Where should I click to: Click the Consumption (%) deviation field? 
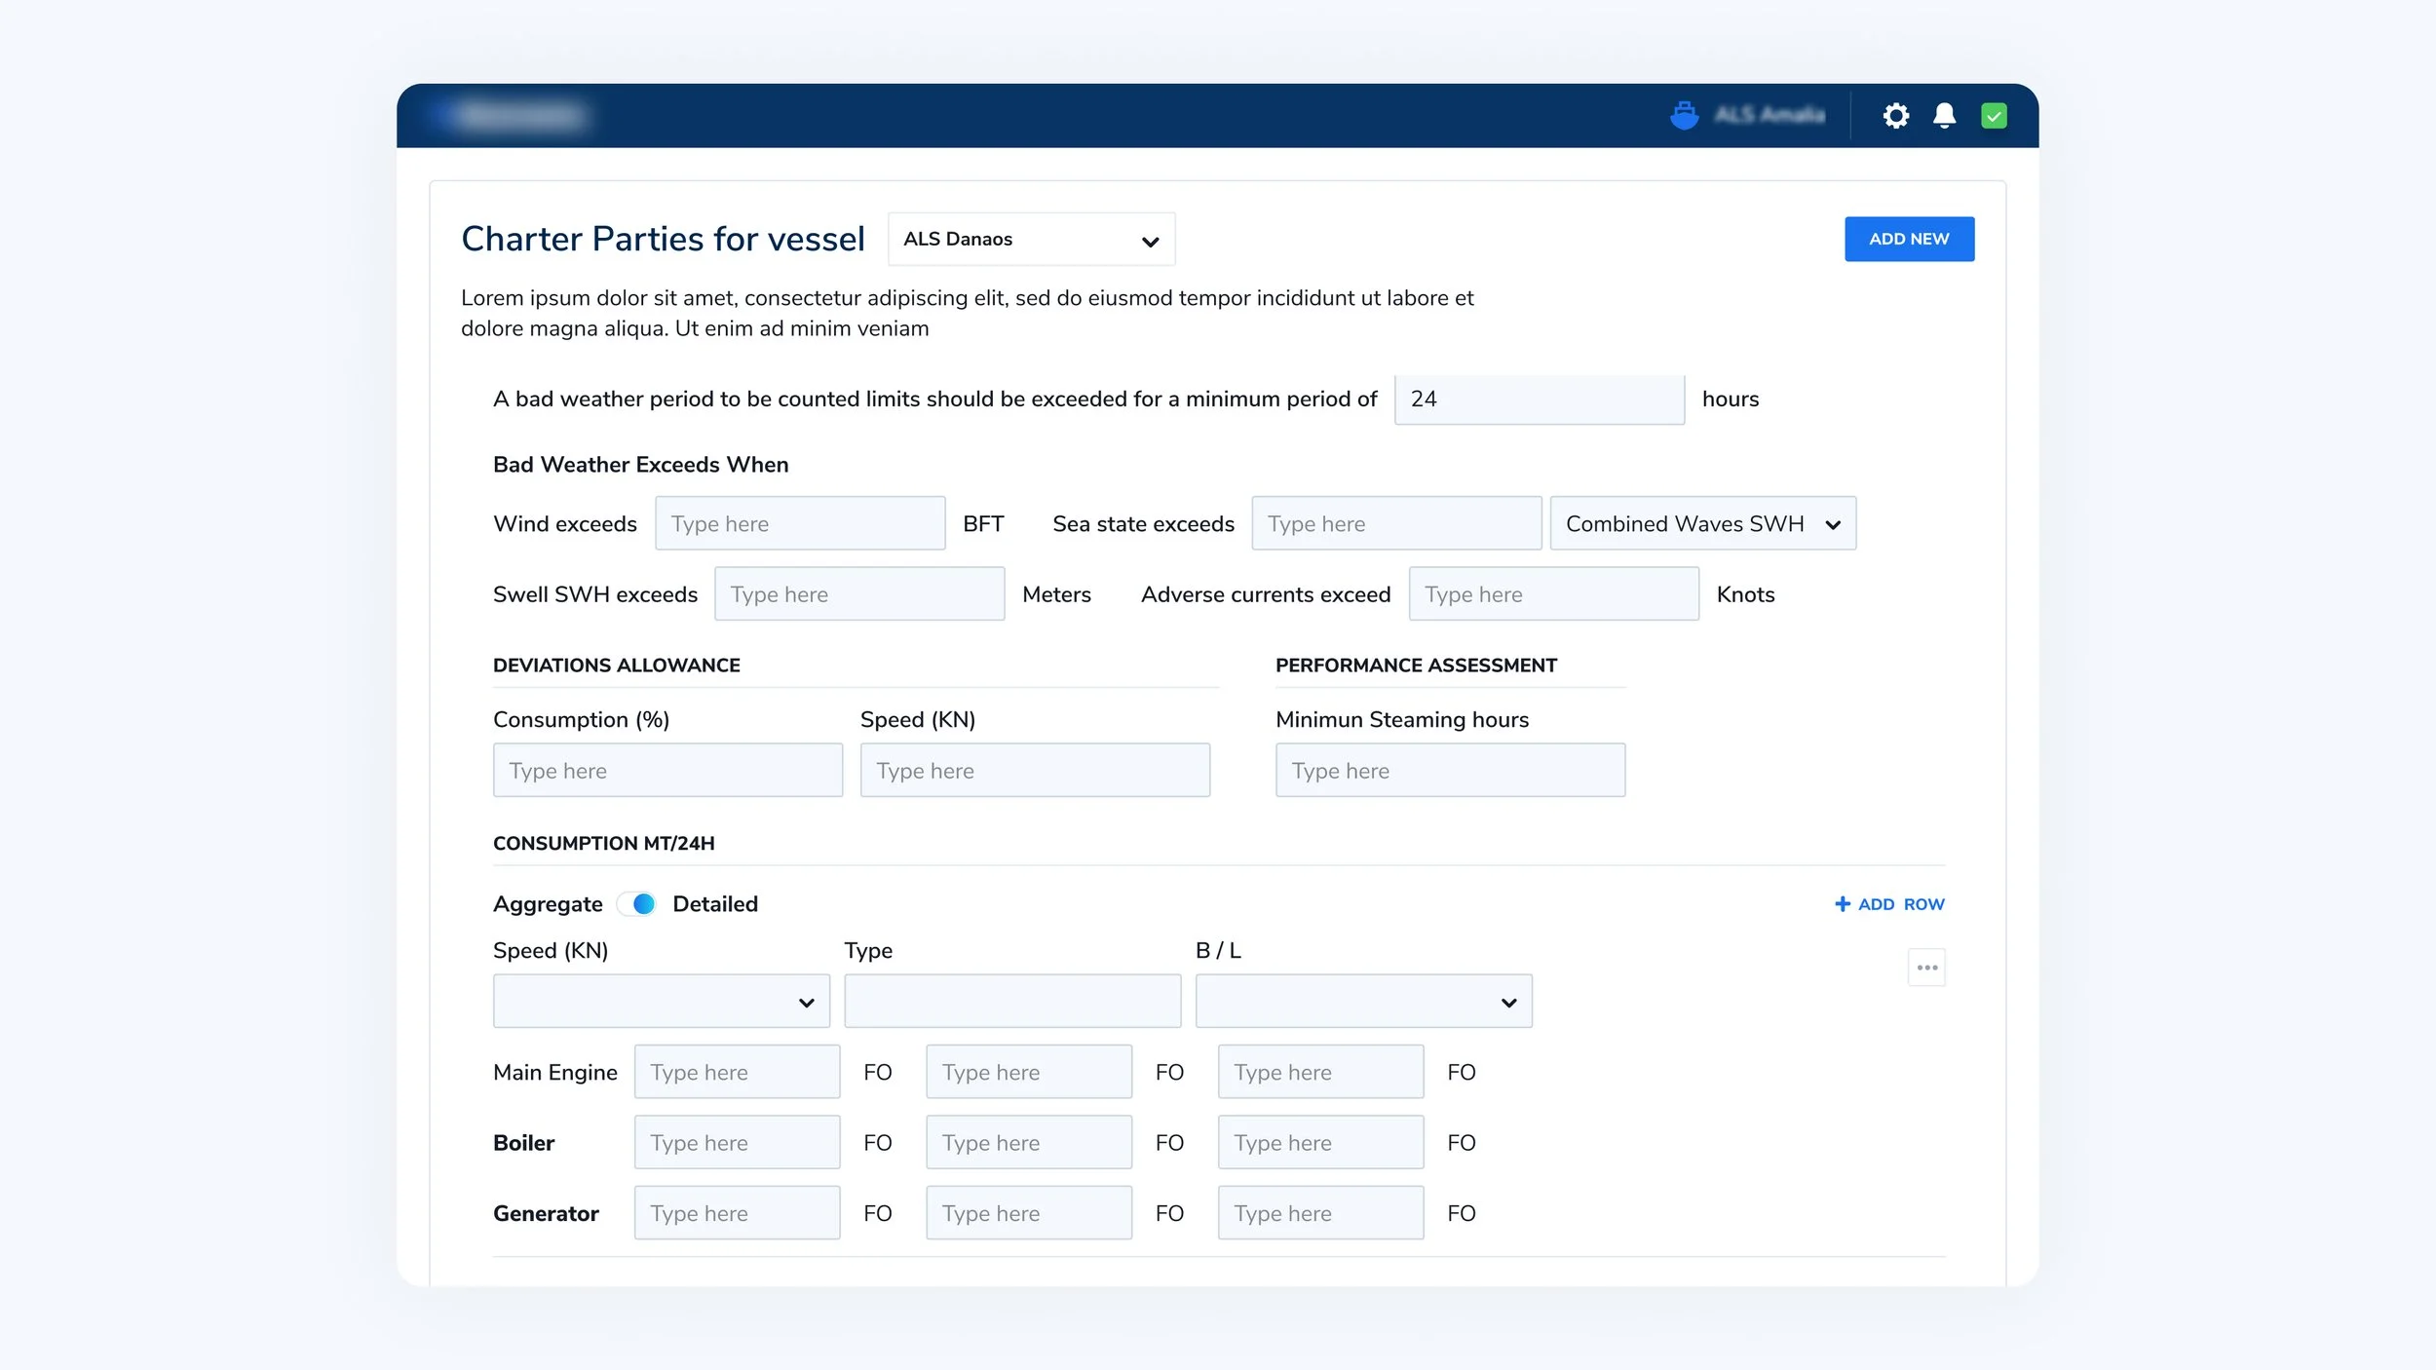[667, 771]
